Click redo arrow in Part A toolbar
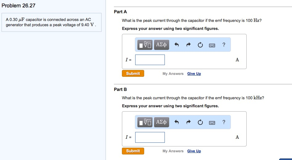Image resolution: width=292 pixels, height=160 pixels. [x=188, y=45]
